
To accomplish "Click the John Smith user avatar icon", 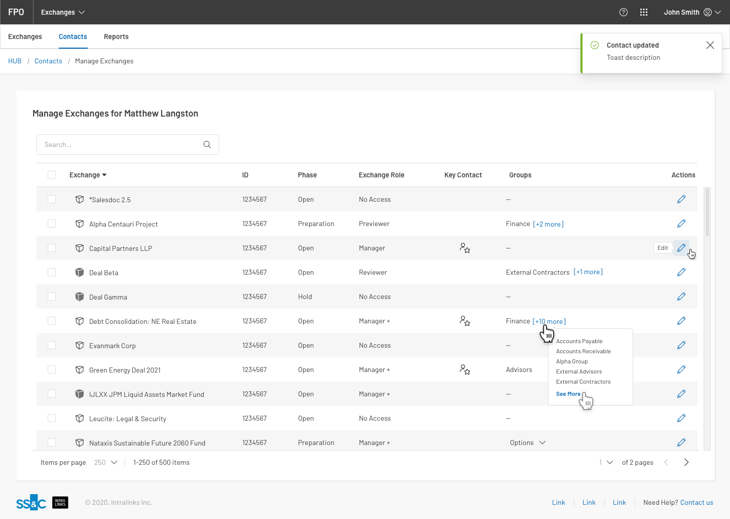I will [x=708, y=12].
